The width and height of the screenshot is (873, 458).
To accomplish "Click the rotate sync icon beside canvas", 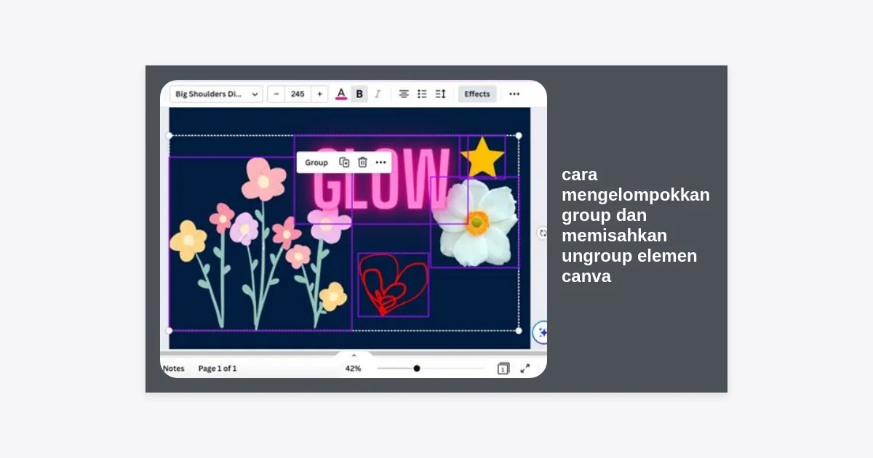I will click(x=542, y=233).
